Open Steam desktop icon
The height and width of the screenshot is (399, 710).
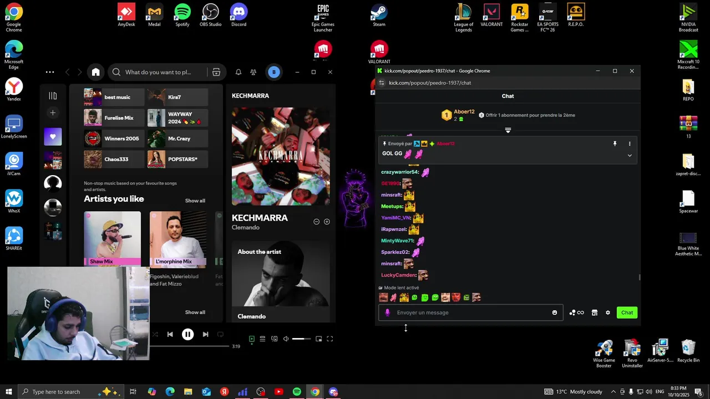pyautogui.click(x=379, y=15)
